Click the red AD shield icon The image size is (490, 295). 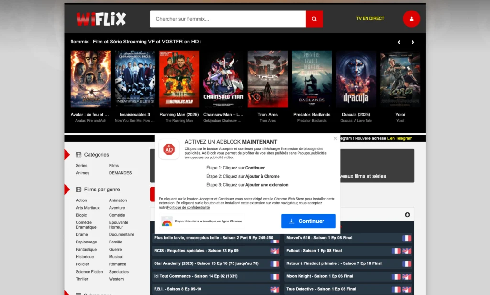pyautogui.click(x=169, y=149)
